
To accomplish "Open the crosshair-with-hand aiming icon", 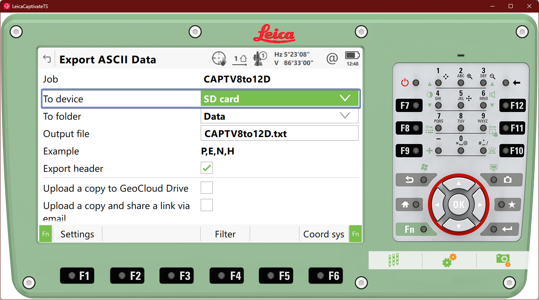I will click(x=219, y=59).
